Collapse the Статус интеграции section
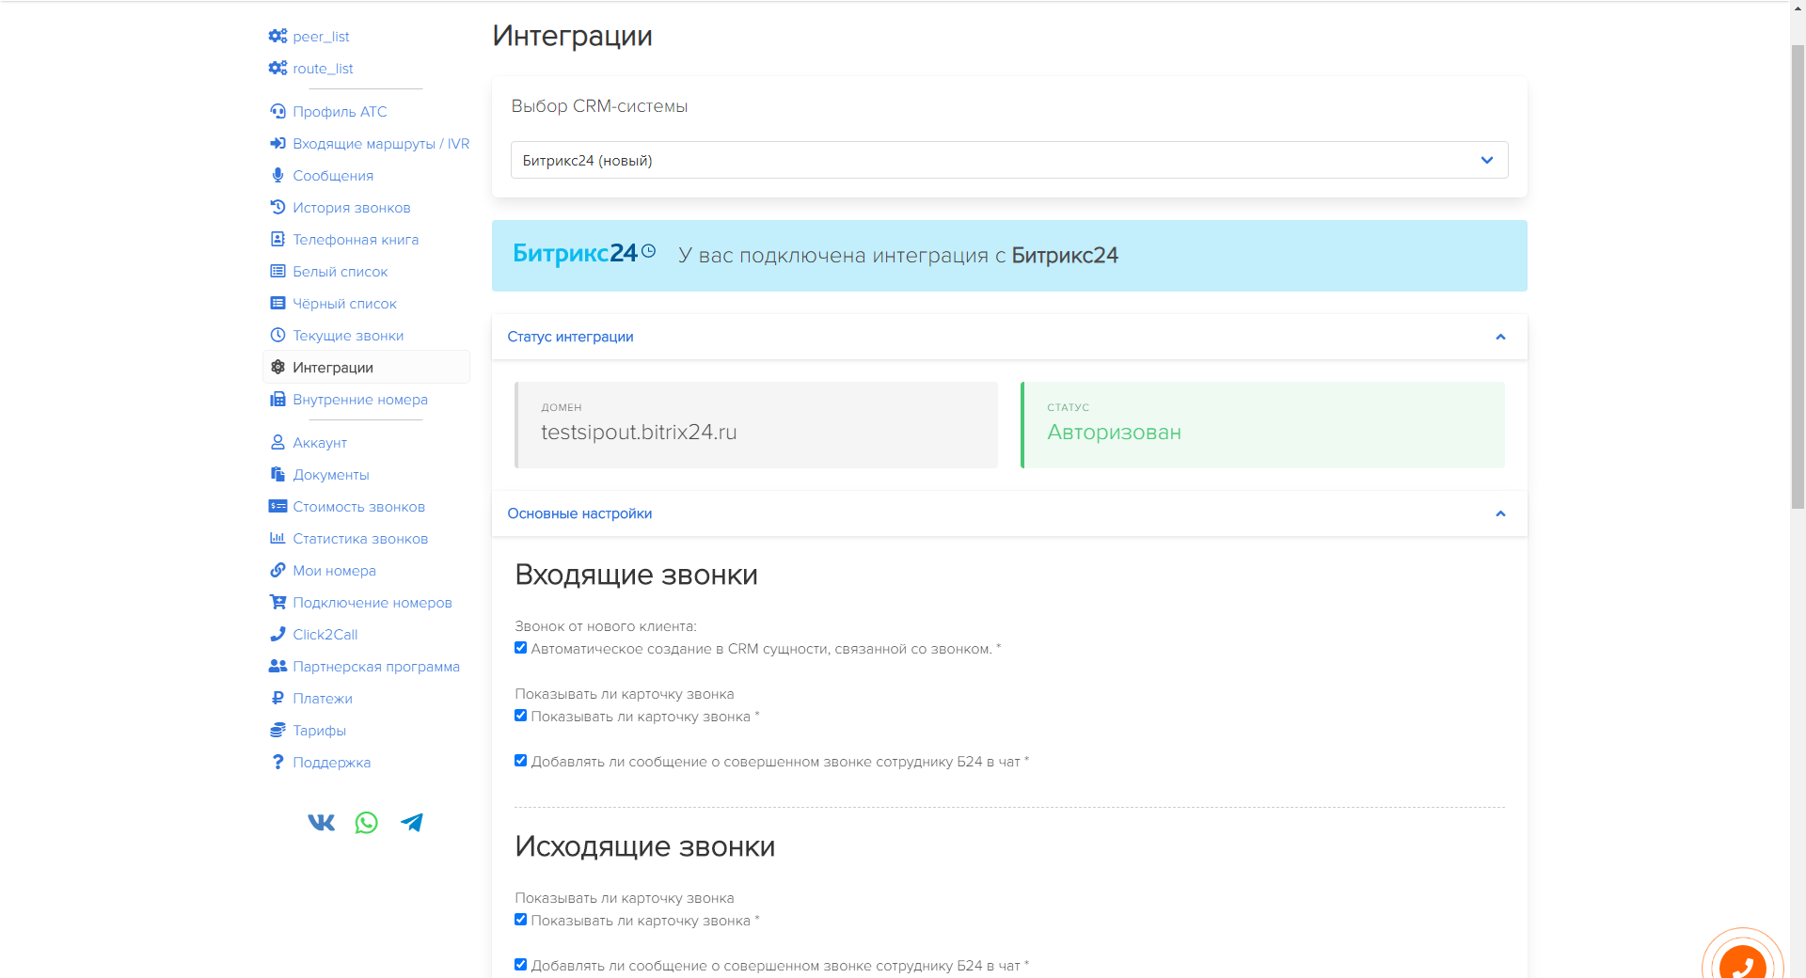This screenshot has height=978, width=1806. tap(1009, 337)
